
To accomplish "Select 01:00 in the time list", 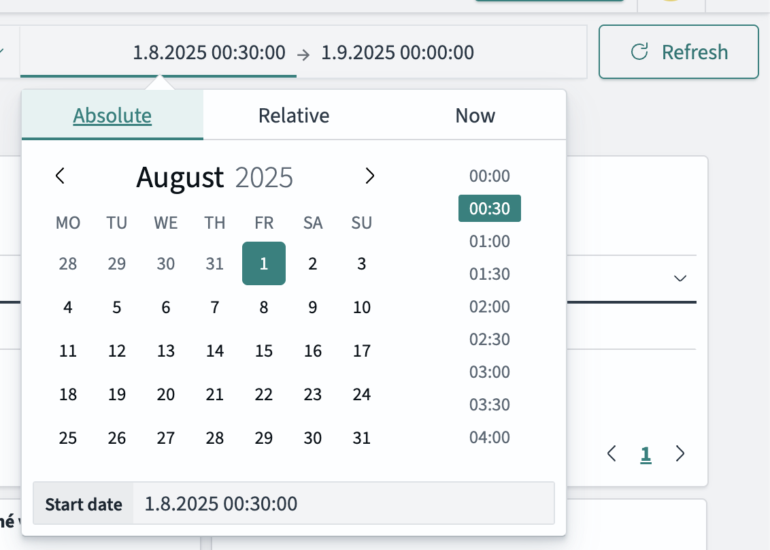I will [489, 242].
